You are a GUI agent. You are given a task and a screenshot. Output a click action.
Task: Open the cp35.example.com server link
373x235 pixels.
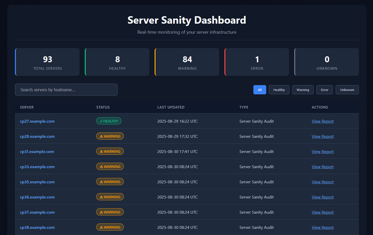click(x=37, y=182)
